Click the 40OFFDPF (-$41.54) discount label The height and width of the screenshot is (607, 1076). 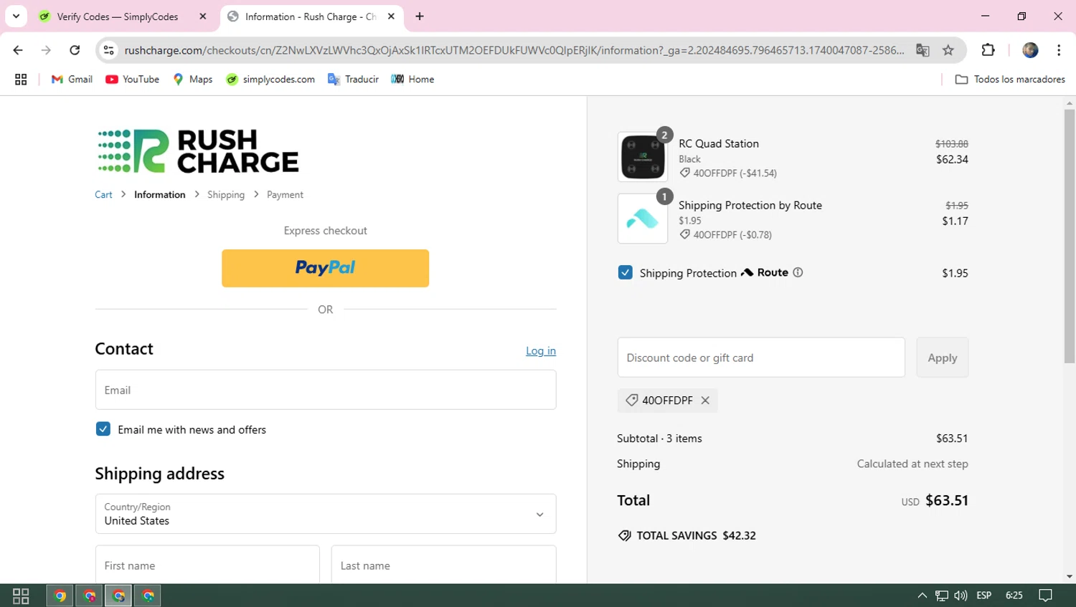(x=735, y=173)
